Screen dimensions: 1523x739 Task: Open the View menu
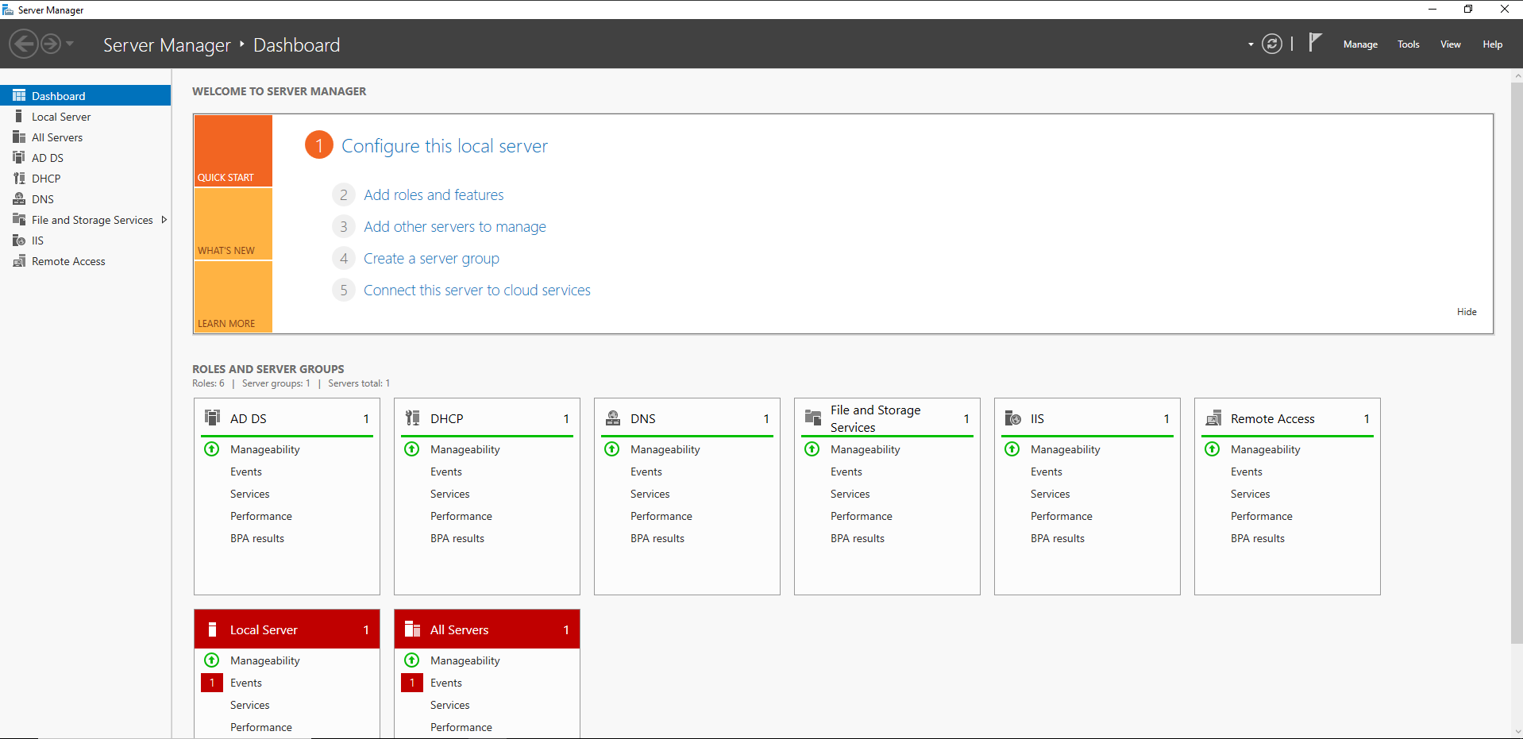click(x=1451, y=44)
